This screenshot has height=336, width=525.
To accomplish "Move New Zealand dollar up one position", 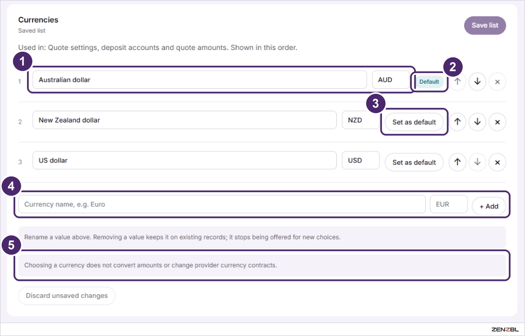I will click(457, 122).
